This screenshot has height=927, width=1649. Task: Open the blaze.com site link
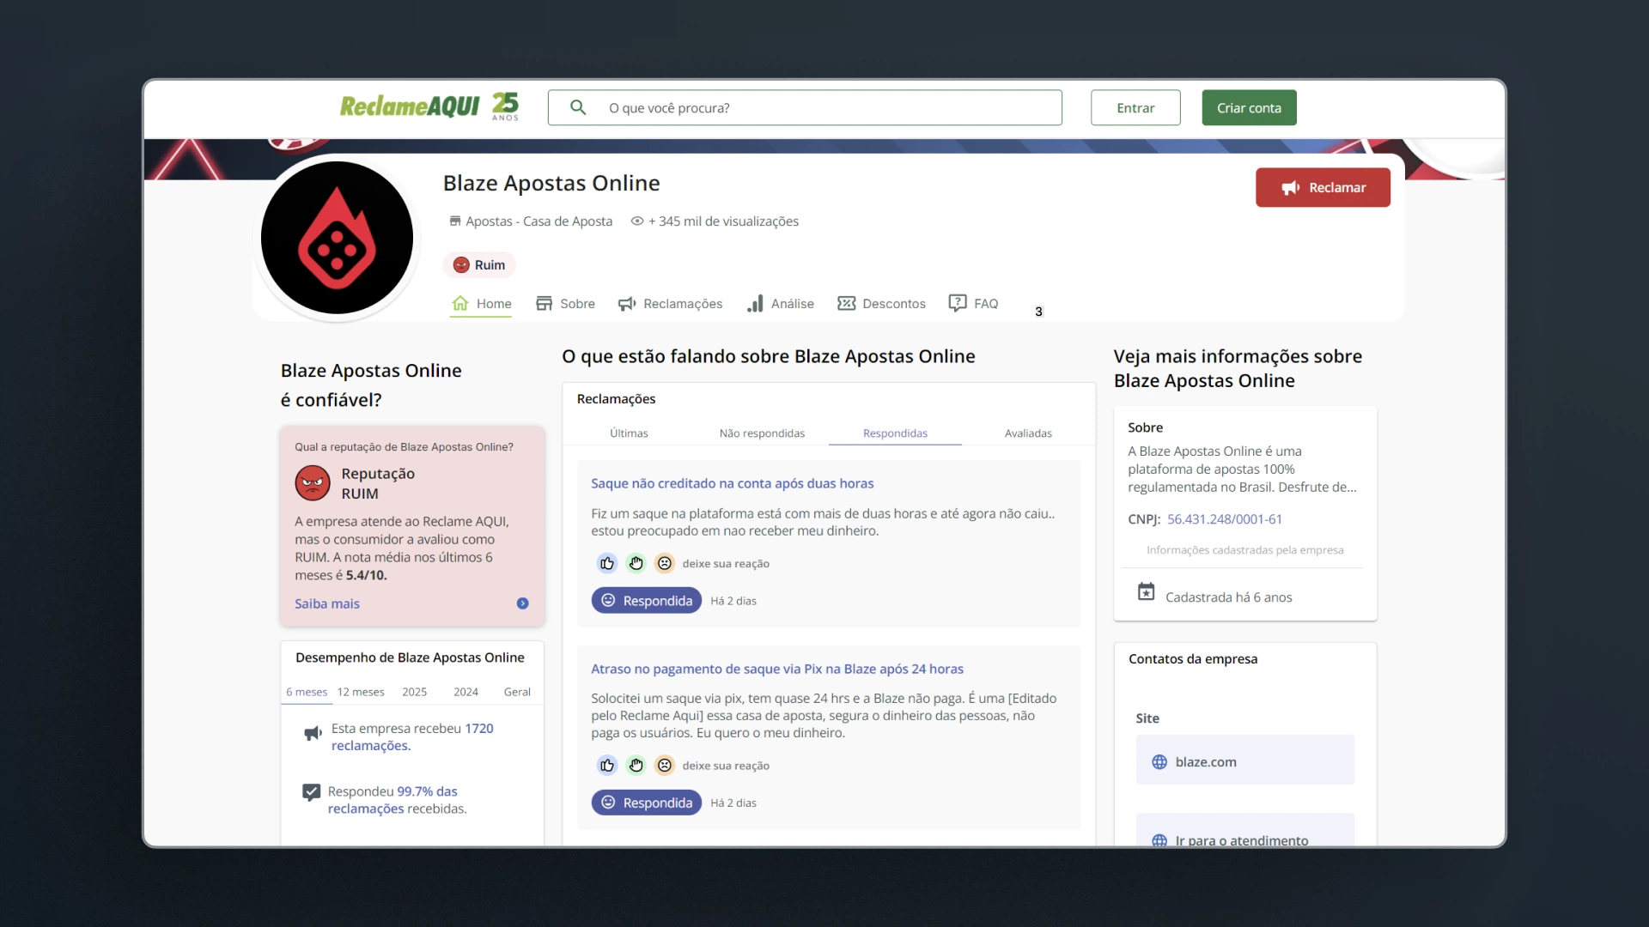click(x=1245, y=760)
